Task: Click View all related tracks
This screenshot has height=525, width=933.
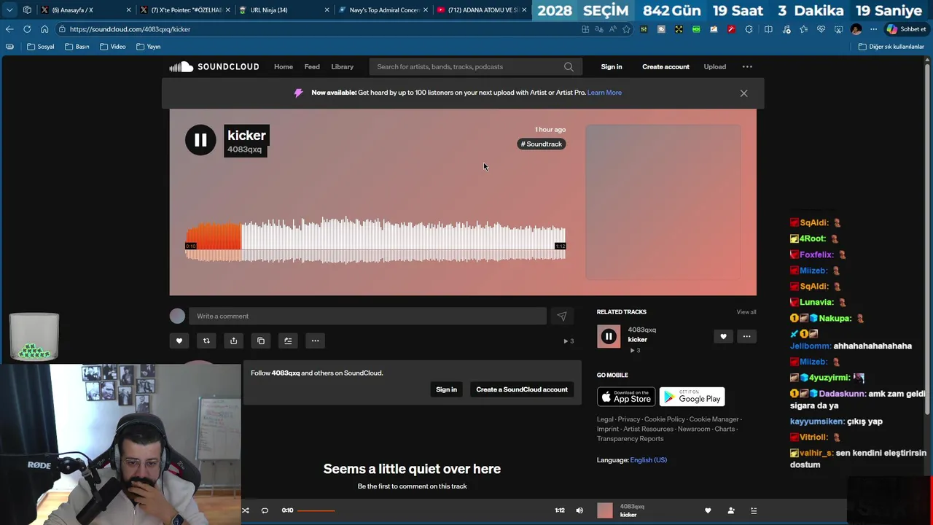Action: tap(746, 312)
